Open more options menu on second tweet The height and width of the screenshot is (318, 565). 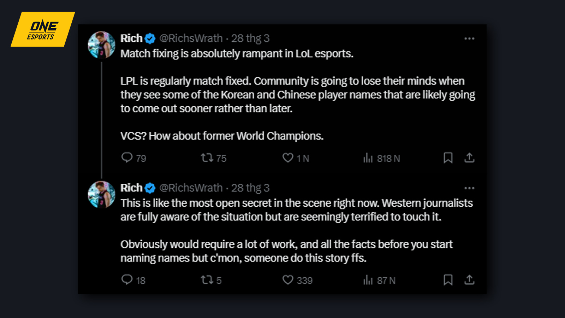(470, 188)
